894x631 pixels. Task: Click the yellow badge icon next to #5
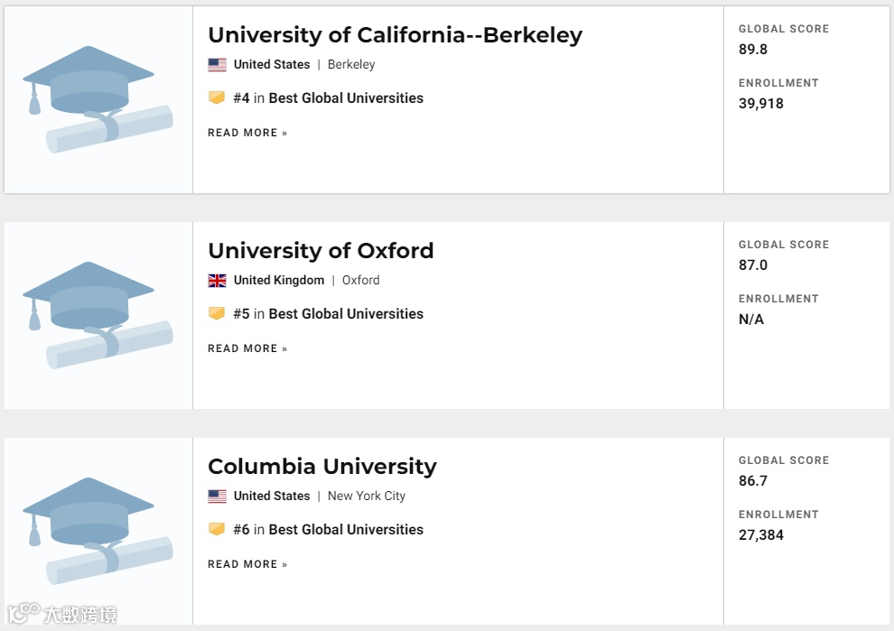[x=217, y=313]
